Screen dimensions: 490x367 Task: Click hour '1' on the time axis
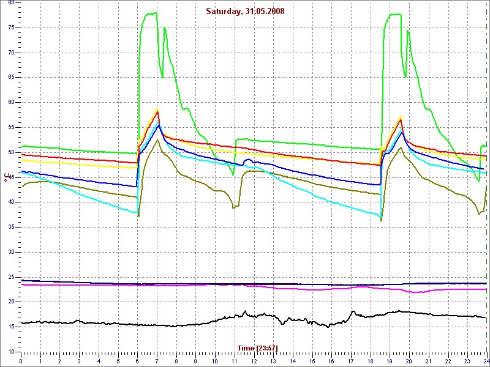coord(40,361)
